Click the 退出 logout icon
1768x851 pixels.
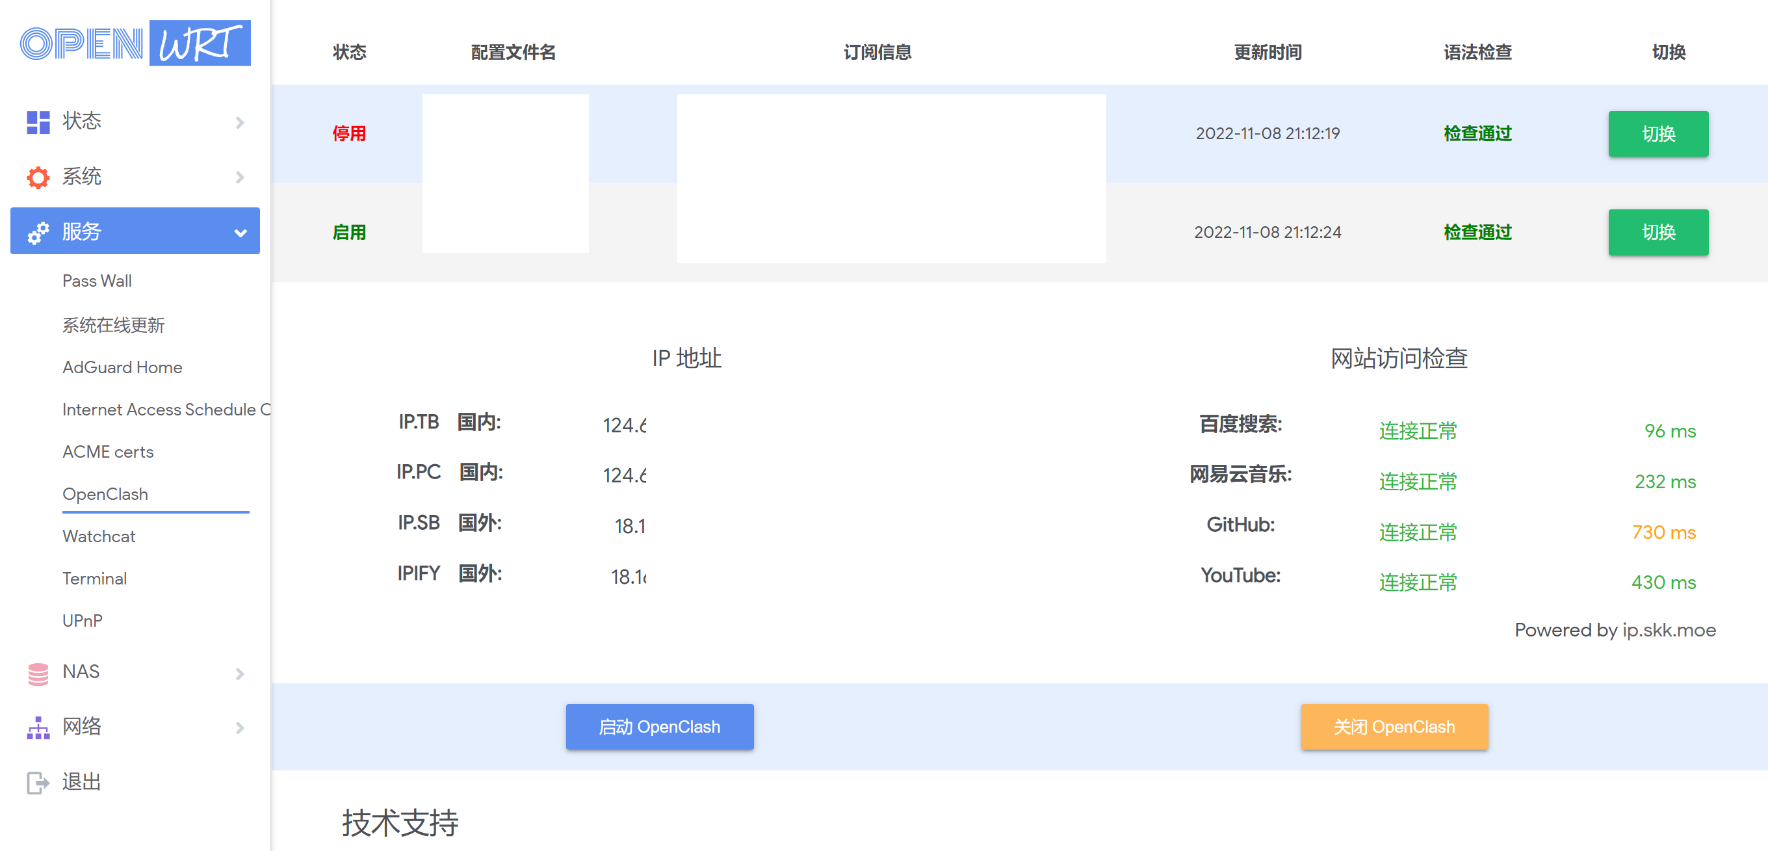coord(38,782)
